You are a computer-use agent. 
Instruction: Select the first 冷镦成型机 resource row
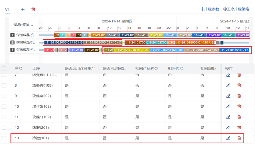click(x=24, y=35)
